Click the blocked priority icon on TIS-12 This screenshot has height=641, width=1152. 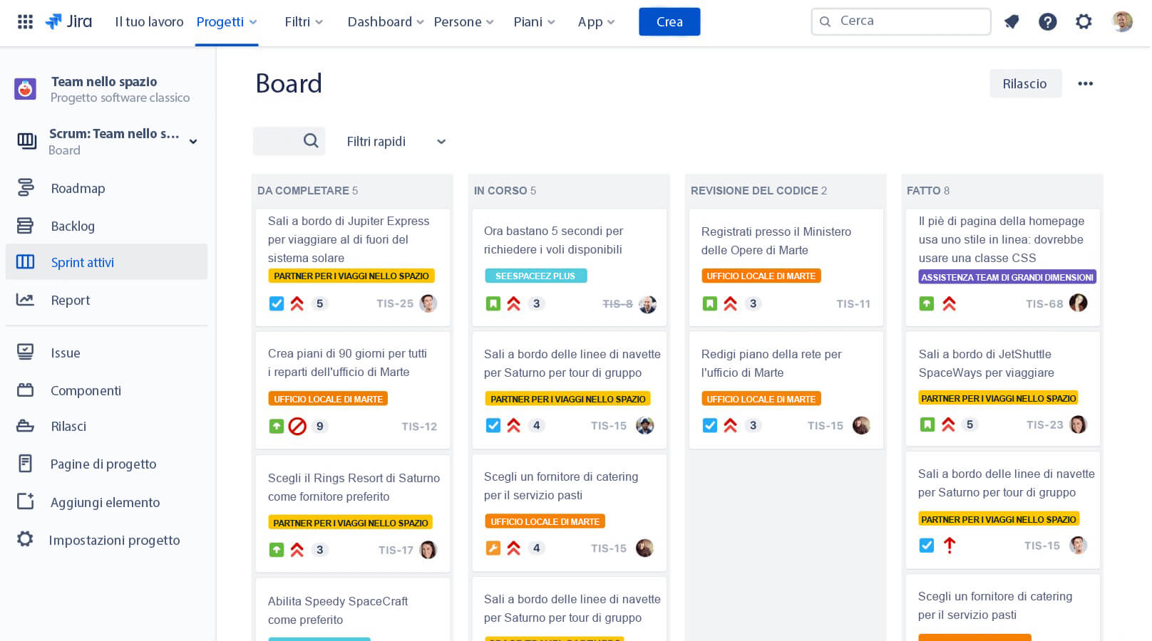click(297, 427)
